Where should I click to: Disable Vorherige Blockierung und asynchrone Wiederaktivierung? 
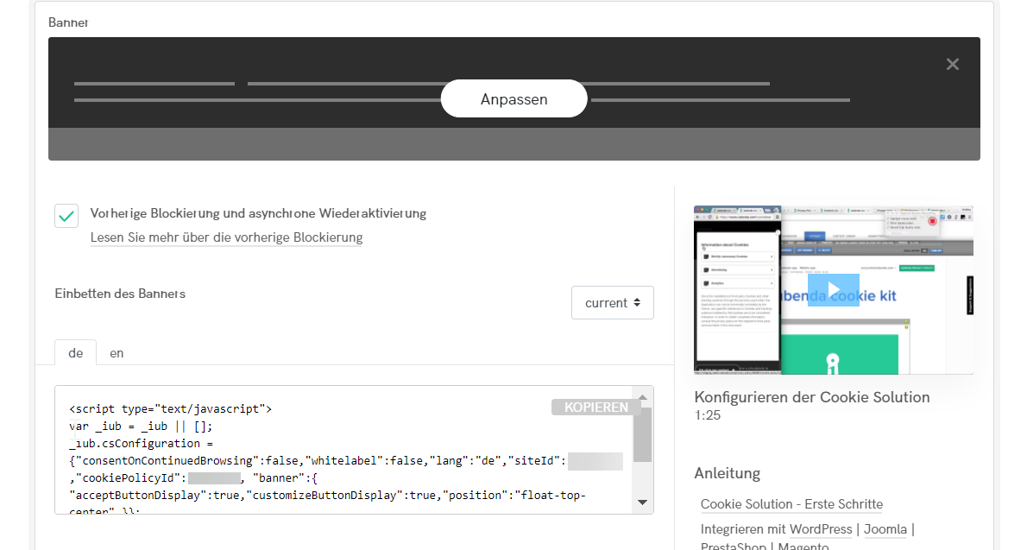pos(66,216)
